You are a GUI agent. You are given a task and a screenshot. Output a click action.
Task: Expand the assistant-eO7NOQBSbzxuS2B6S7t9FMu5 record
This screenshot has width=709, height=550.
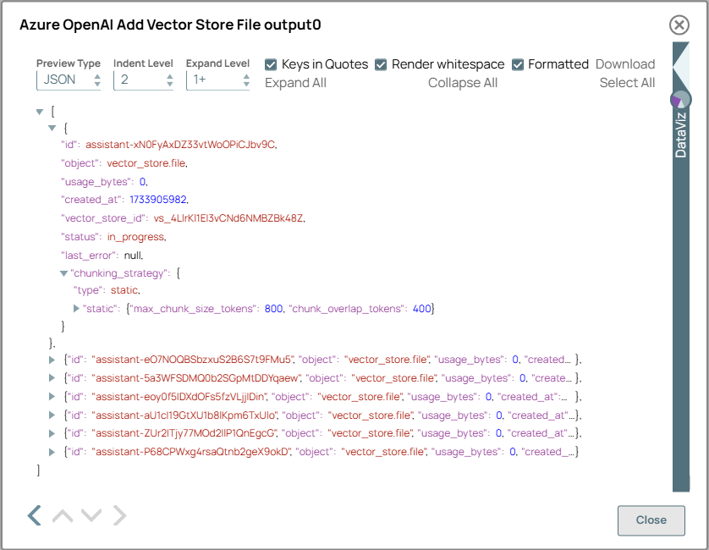52,359
